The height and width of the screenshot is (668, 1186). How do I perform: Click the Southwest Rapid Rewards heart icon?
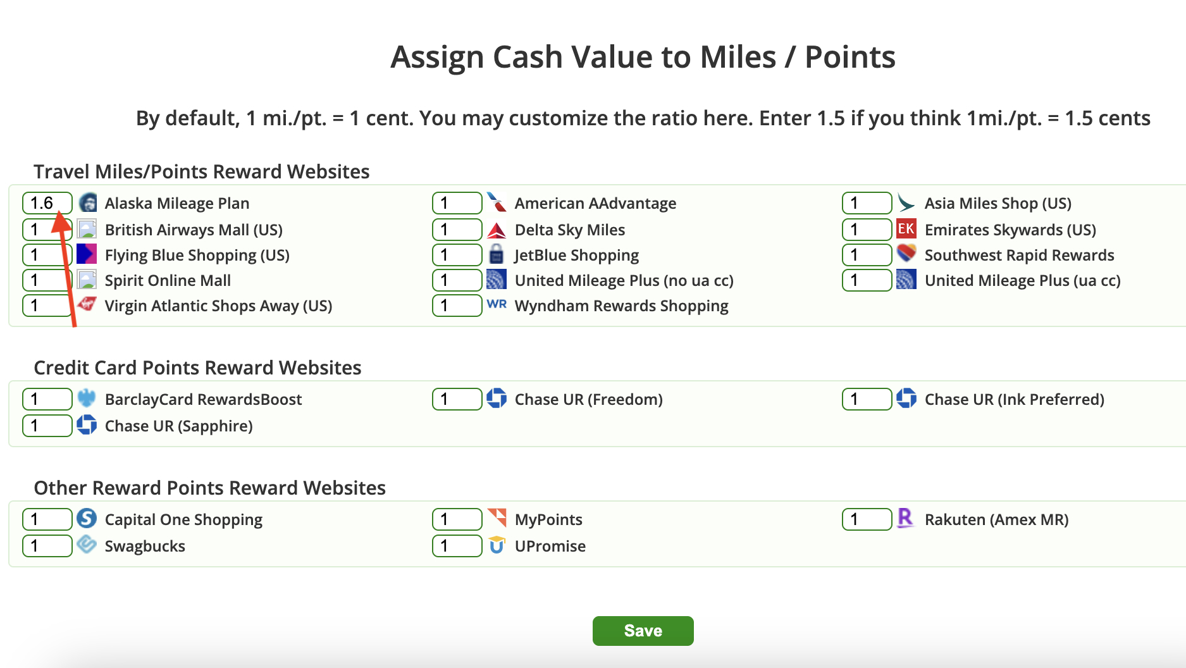pos(906,253)
